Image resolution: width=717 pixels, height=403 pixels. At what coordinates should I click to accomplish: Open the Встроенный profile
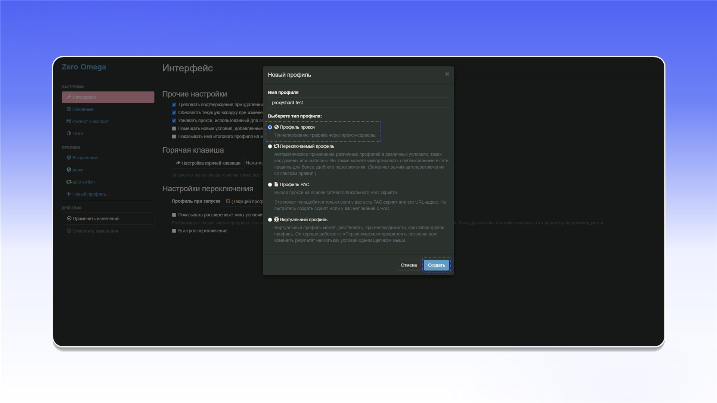click(108, 157)
